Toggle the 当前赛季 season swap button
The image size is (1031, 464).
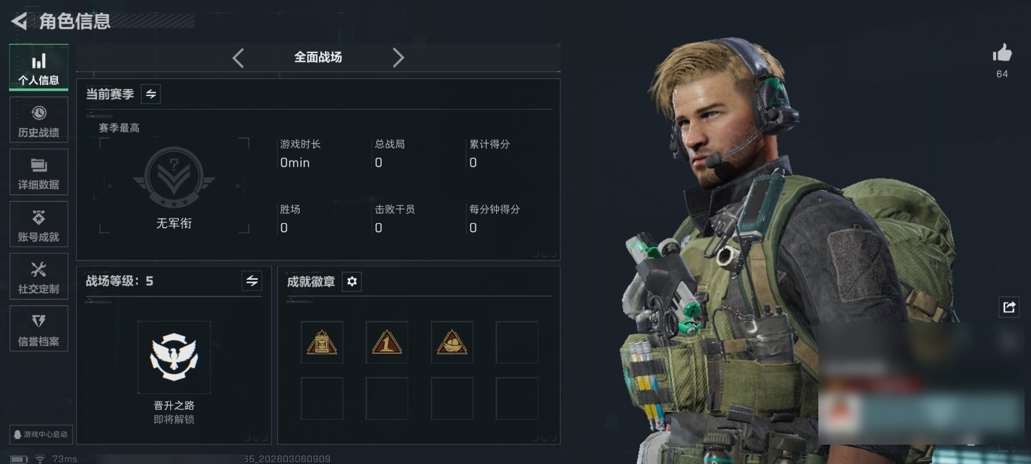pos(151,94)
